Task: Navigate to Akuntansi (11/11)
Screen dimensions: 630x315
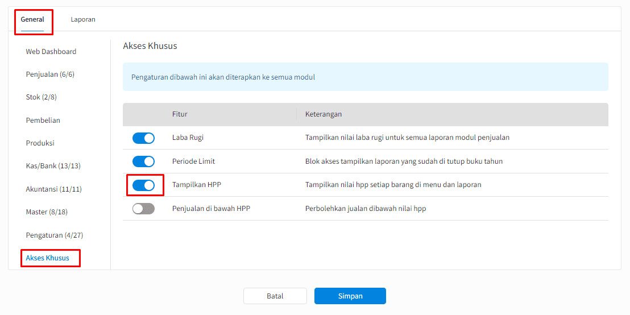Action: pyautogui.click(x=53, y=189)
